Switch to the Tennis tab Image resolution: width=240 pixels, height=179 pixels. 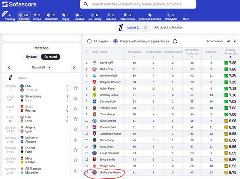coord(37,16)
